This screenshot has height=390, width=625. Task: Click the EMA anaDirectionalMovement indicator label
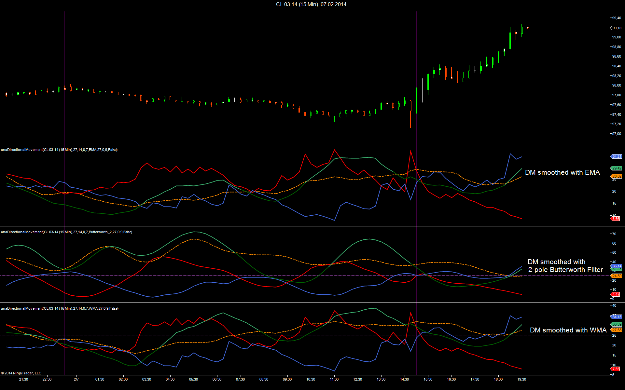click(x=59, y=150)
